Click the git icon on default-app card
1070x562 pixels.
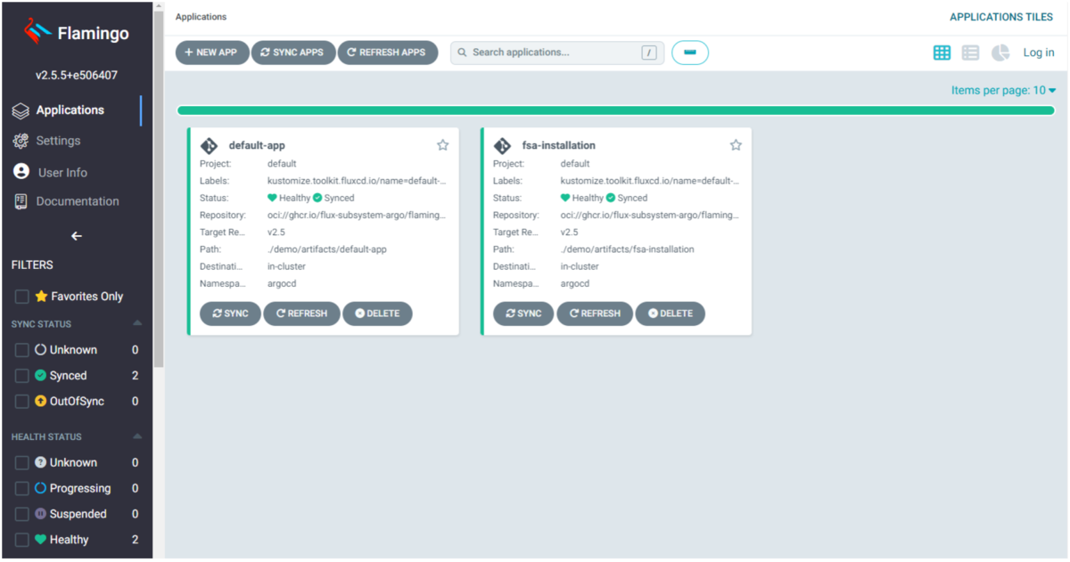pyautogui.click(x=209, y=146)
